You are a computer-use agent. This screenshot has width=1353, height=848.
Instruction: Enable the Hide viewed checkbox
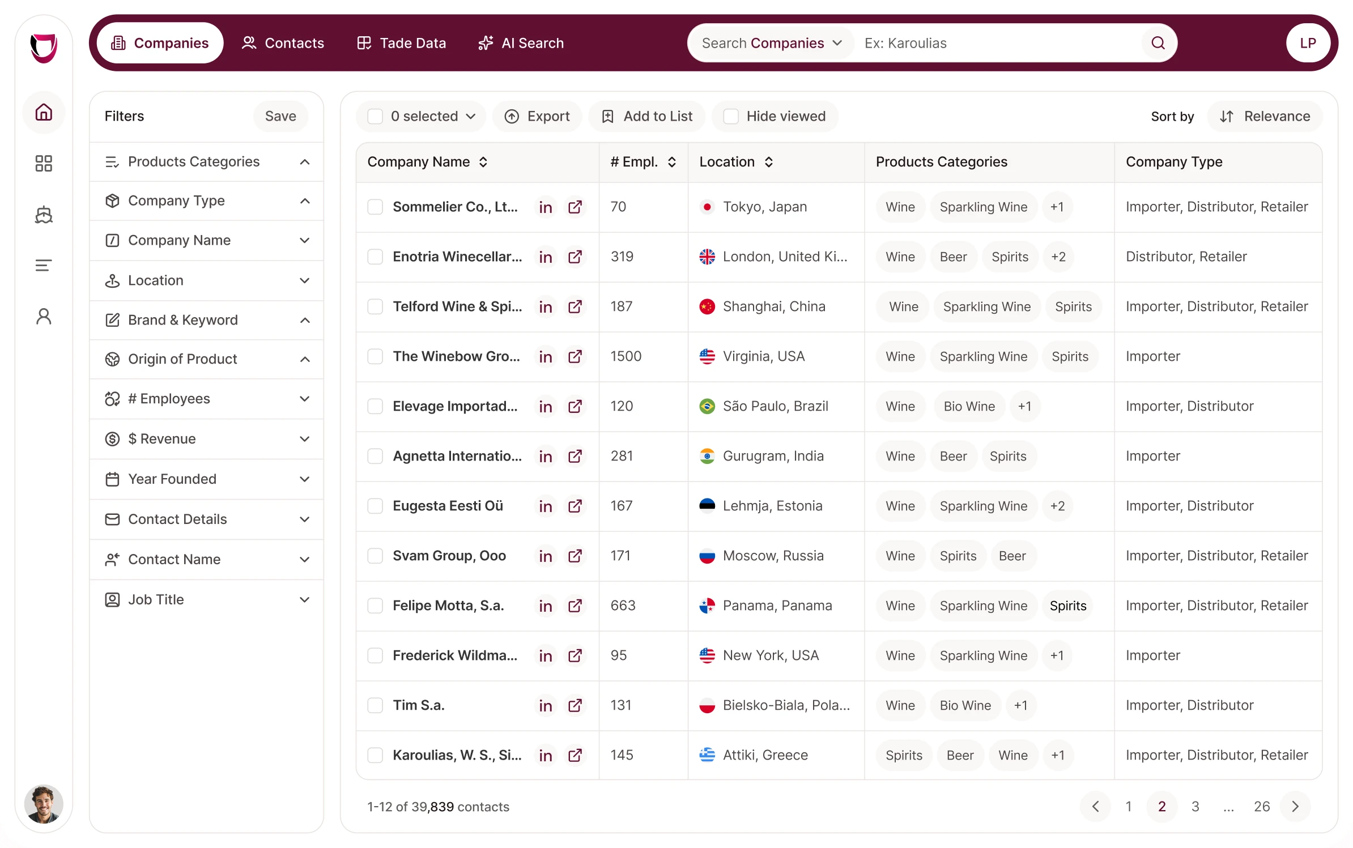click(731, 117)
